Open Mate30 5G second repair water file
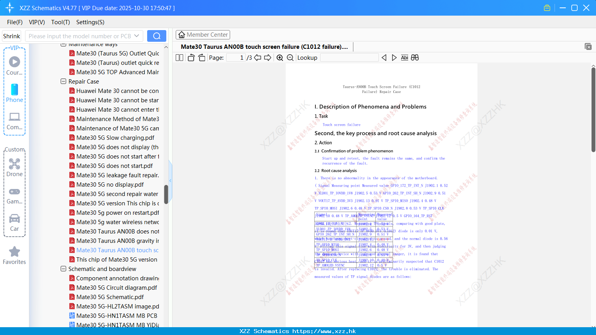The height and width of the screenshot is (335, 596). [113, 194]
